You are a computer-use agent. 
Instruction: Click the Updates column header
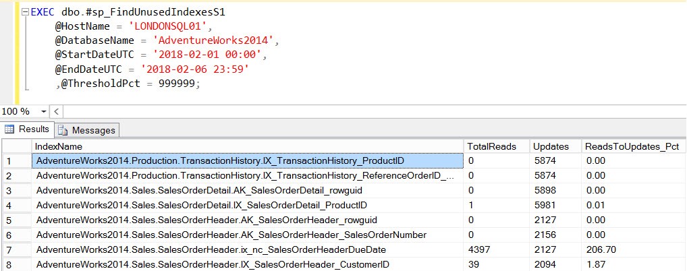click(555, 146)
